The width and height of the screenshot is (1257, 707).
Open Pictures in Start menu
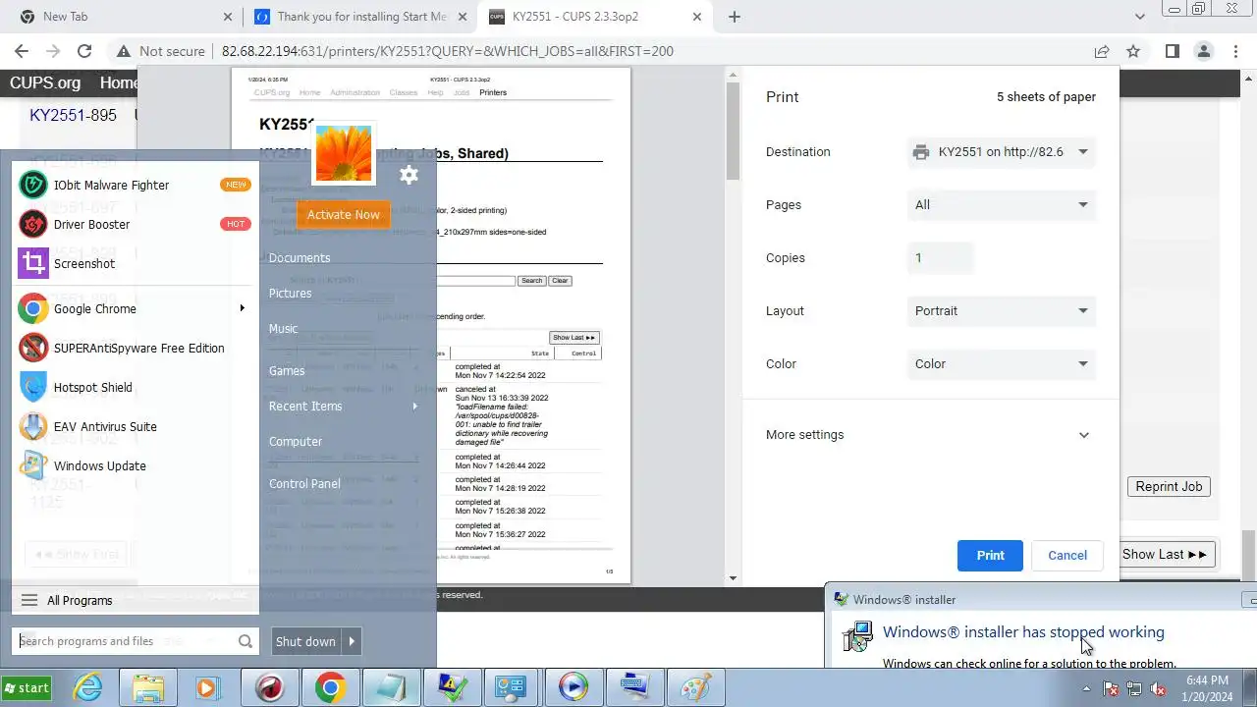(290, 294)
